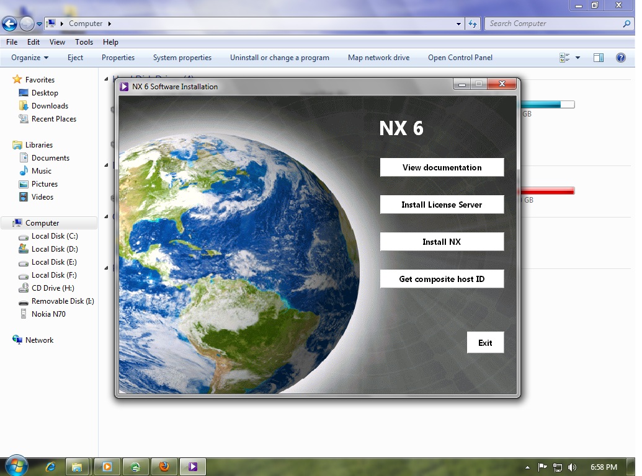Open the File menu
This screenshot has width=642, height=476.
click(x=12, y=42)
